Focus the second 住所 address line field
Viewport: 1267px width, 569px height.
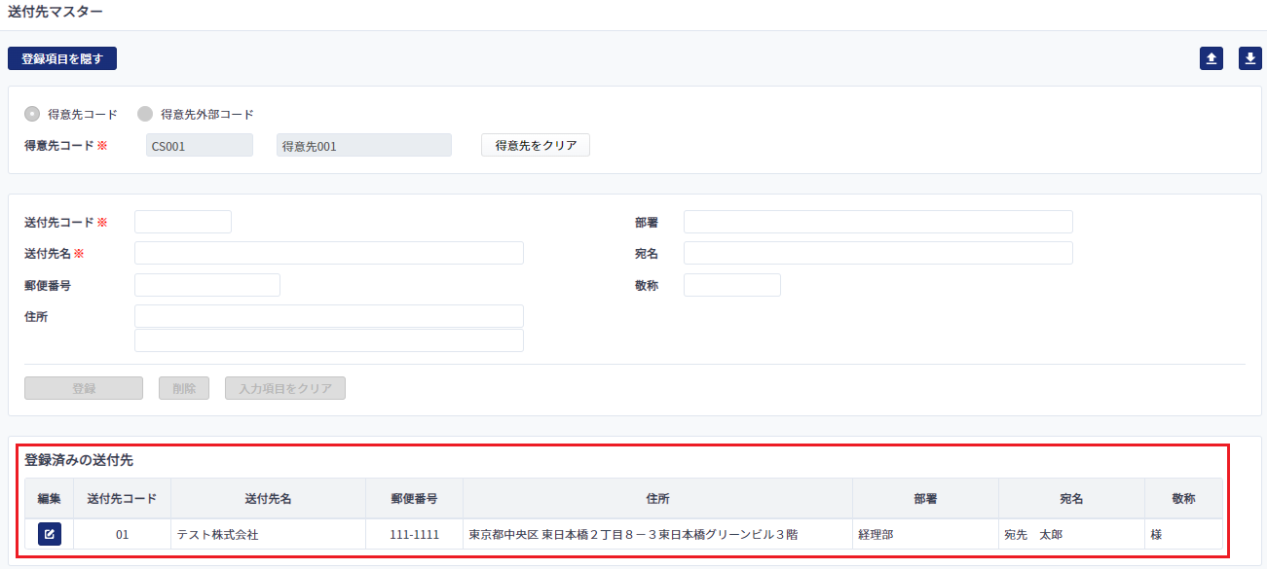coord(329,340)
